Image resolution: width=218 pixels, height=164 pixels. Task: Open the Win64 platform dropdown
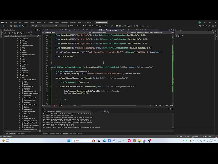tap(61, 26)
